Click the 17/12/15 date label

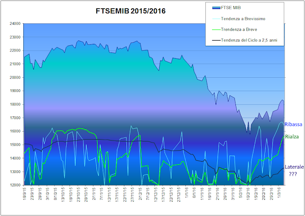point(163,195)
